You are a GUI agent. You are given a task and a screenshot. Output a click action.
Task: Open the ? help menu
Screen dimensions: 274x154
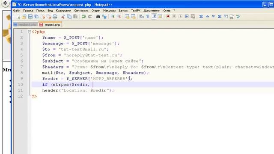click(x=174, y=11)
